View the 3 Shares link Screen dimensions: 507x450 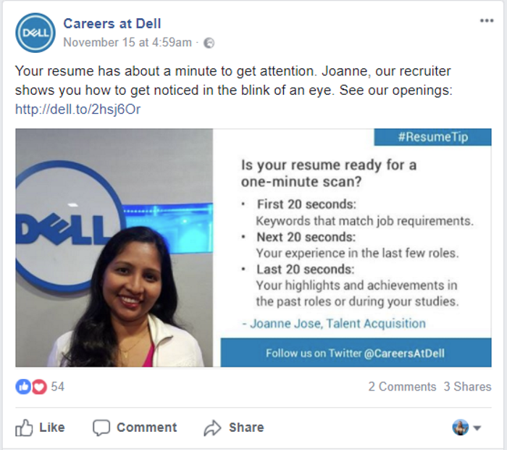click(468, 386)
